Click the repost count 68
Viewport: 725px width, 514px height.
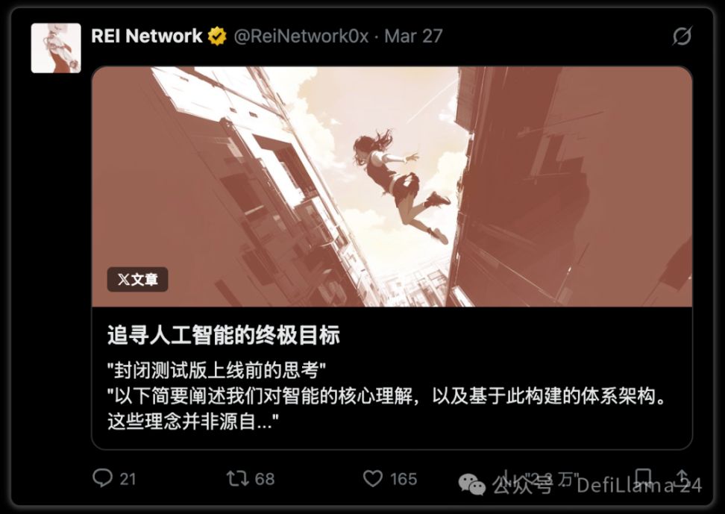[265, 479]
